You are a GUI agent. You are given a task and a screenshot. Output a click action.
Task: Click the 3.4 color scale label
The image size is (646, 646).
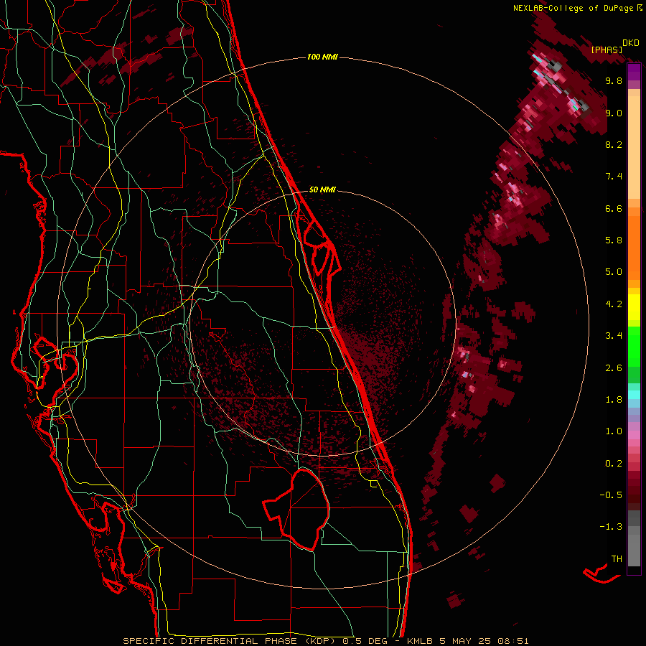tap(614, 336)
